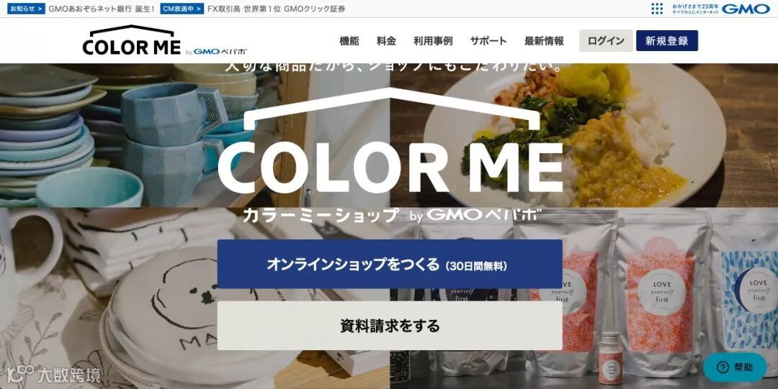Open the サポート navigation item
This screenshot has width=778, height=389.
[x=488, y=41]
